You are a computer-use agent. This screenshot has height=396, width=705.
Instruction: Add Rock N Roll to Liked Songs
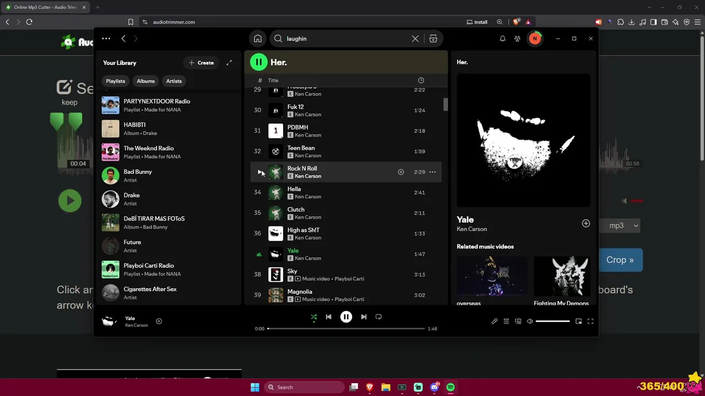(x=401, y=172)
